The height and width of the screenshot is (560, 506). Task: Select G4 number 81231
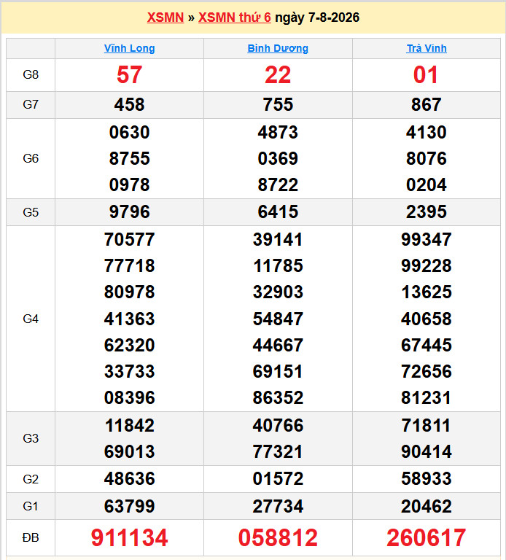coord(427,398)
